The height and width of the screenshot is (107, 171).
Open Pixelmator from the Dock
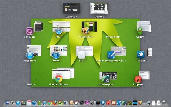pos(140,103)
